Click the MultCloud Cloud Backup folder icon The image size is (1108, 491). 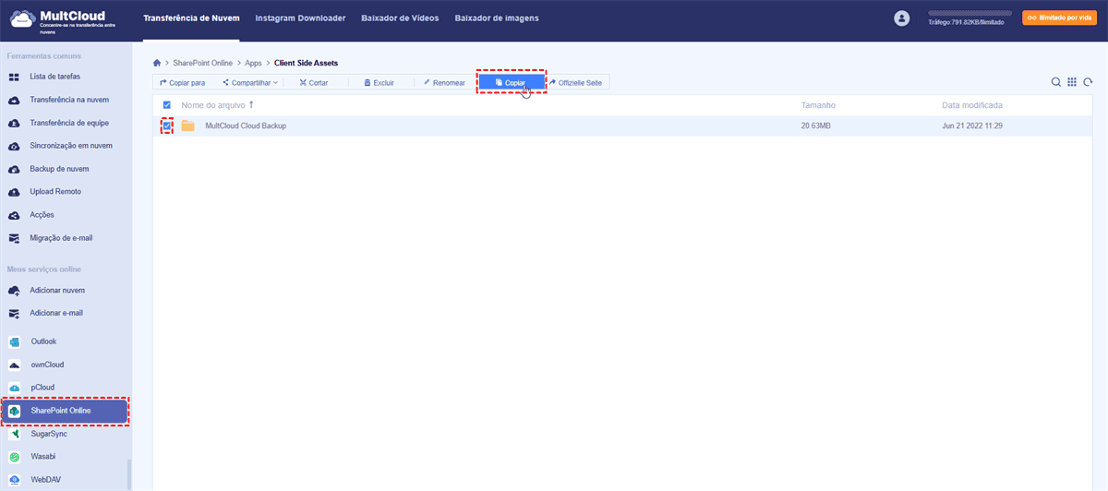coord(188,126)
